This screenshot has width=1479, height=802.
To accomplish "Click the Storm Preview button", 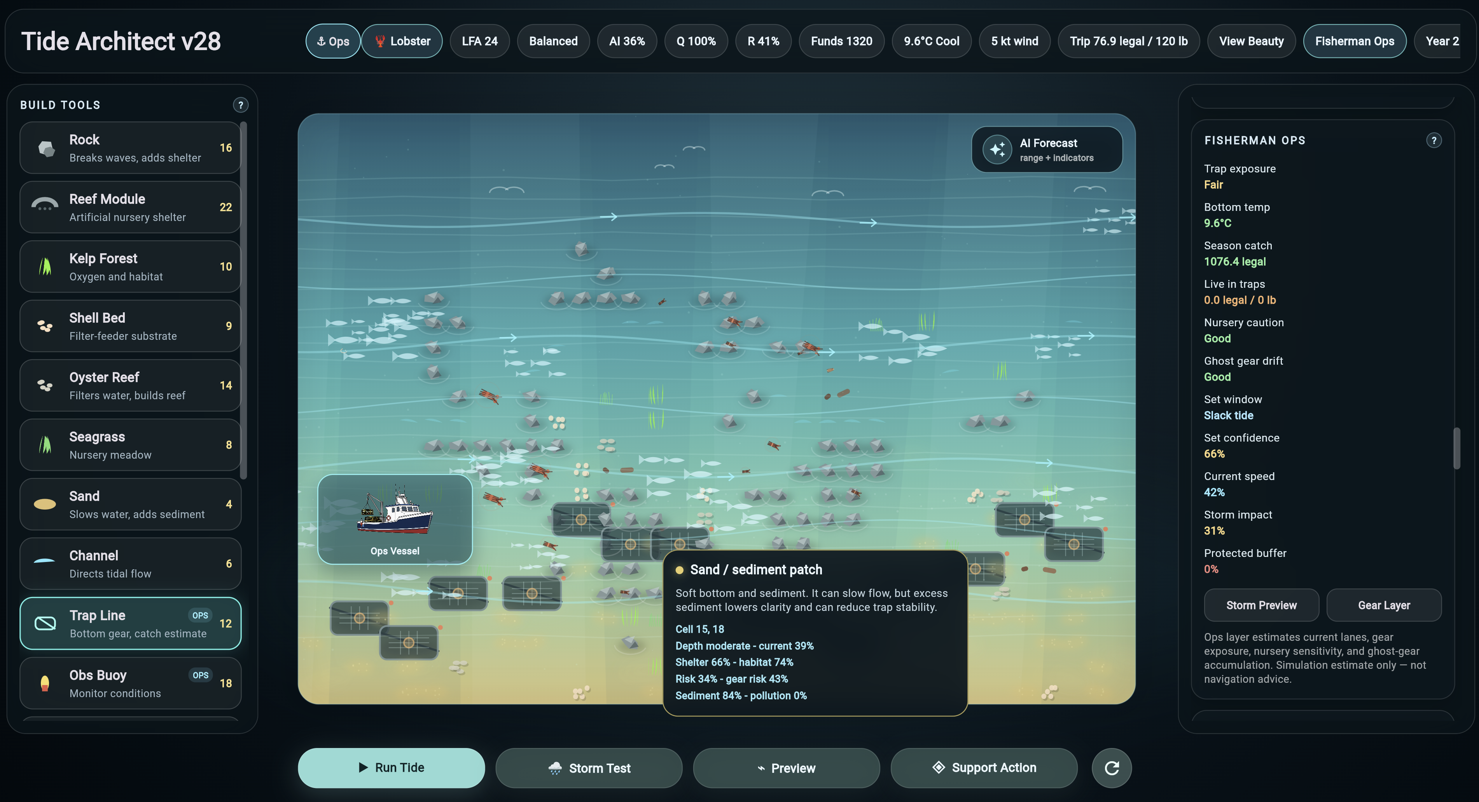I will [x=1261, y=605].
